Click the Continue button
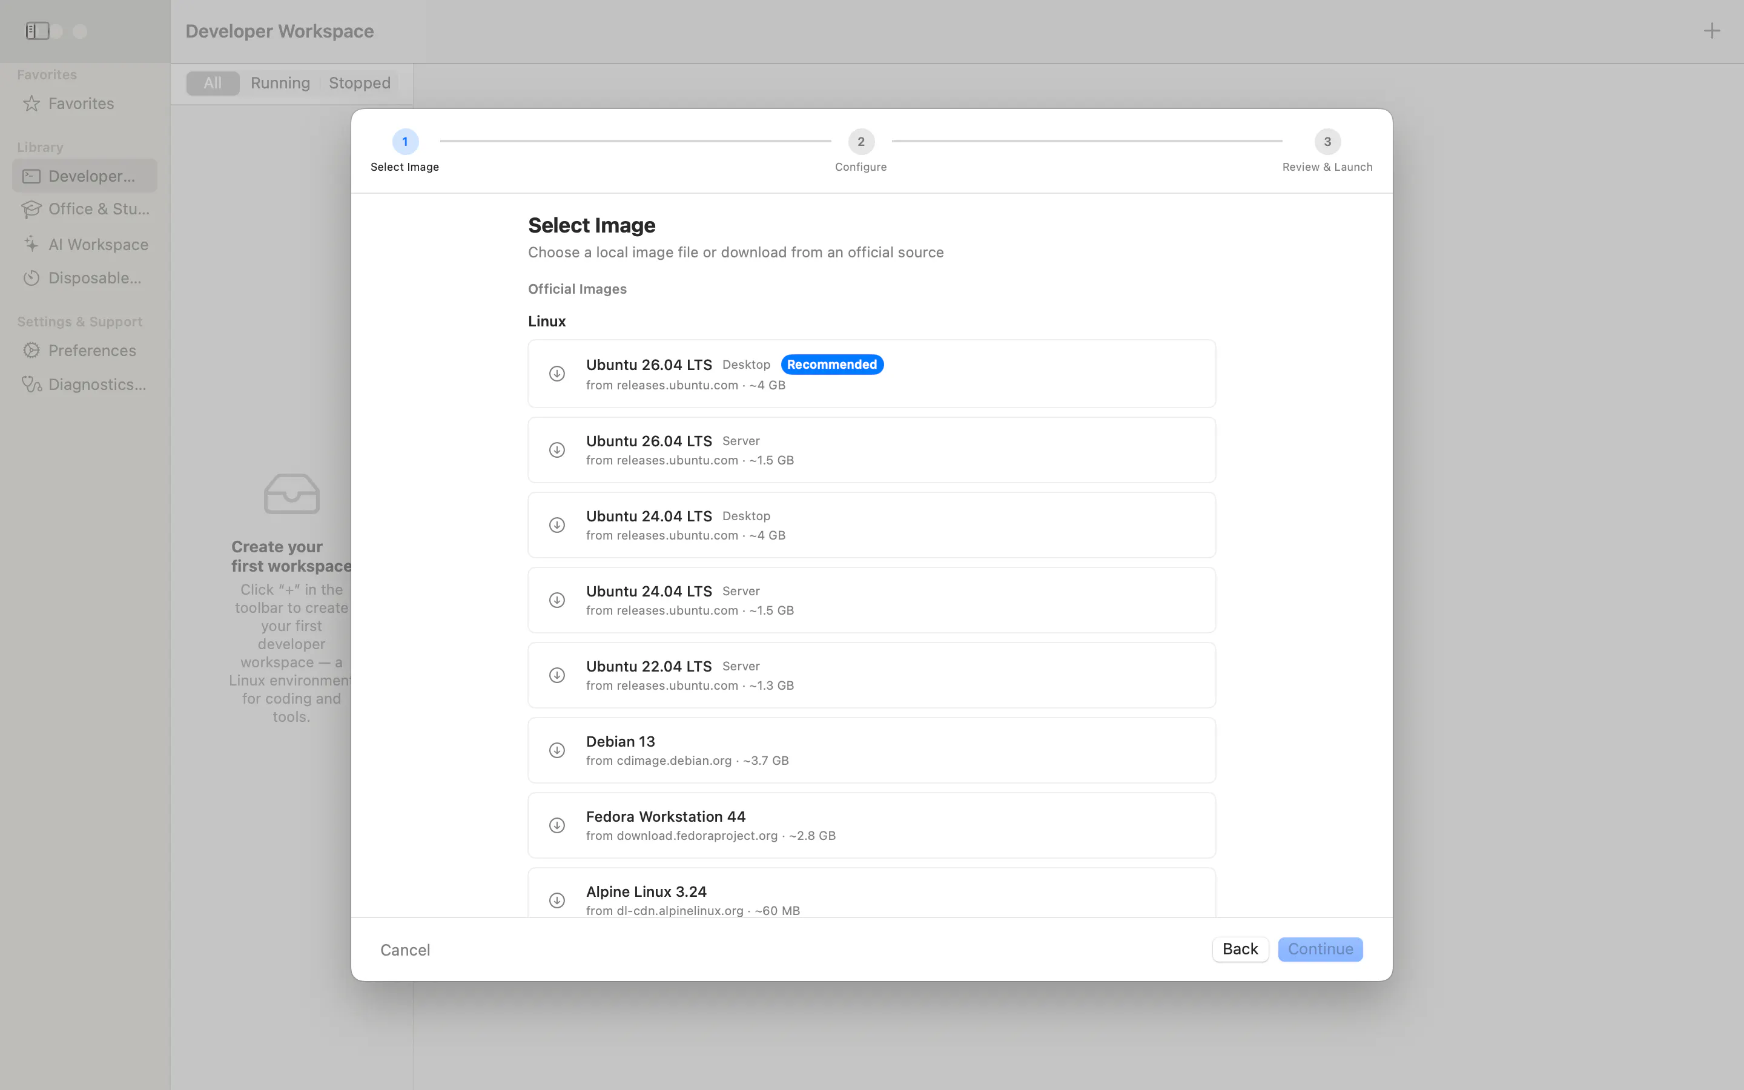This screenshot has width=1744, height=1090. point(1320,950)
